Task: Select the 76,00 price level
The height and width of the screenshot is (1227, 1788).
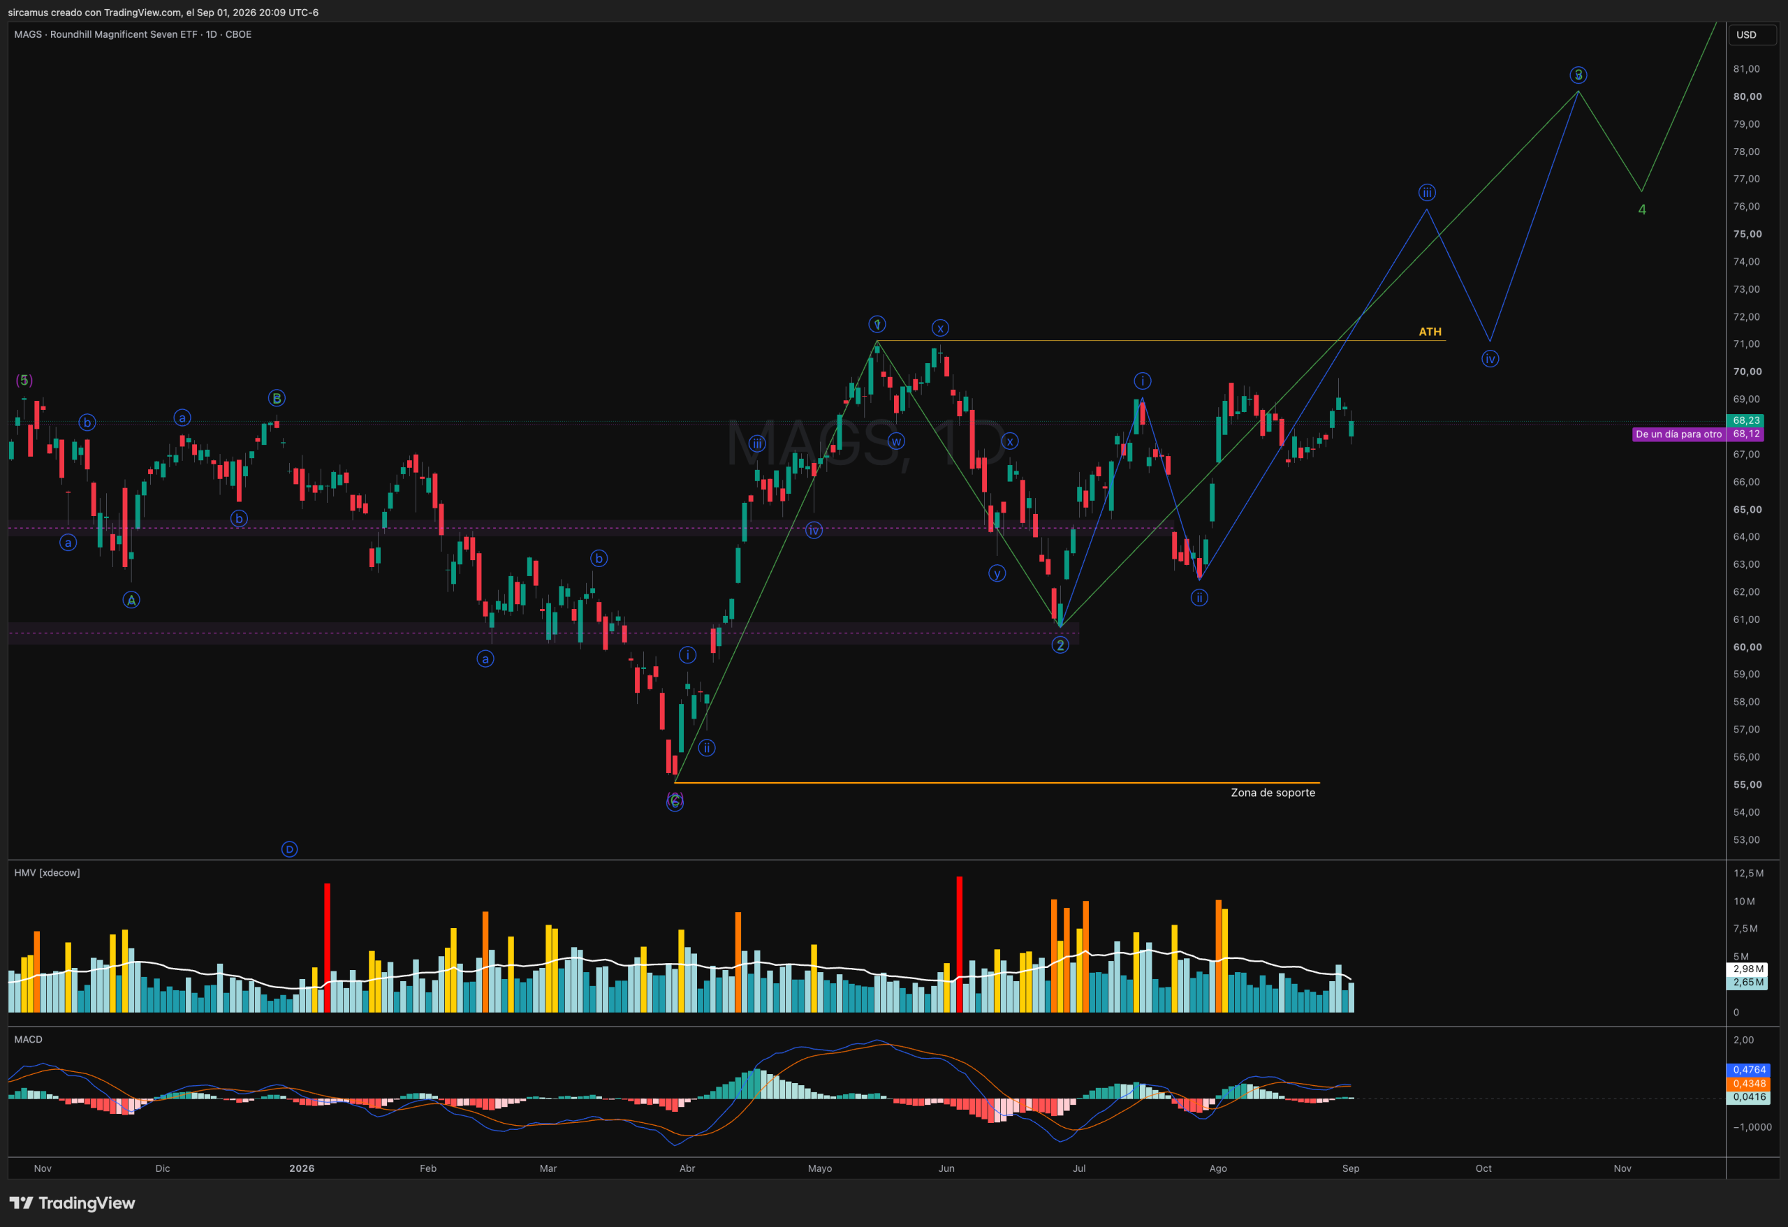Action: pyautogui.click(x=1747, y=206)
